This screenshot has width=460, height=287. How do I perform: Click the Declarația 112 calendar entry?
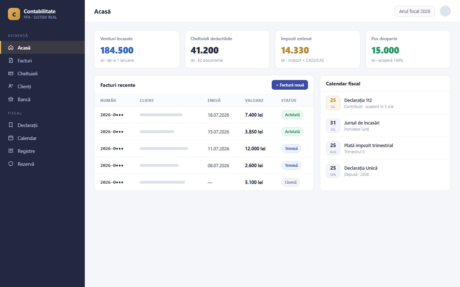pyautogui.click(x=385, y=103)
